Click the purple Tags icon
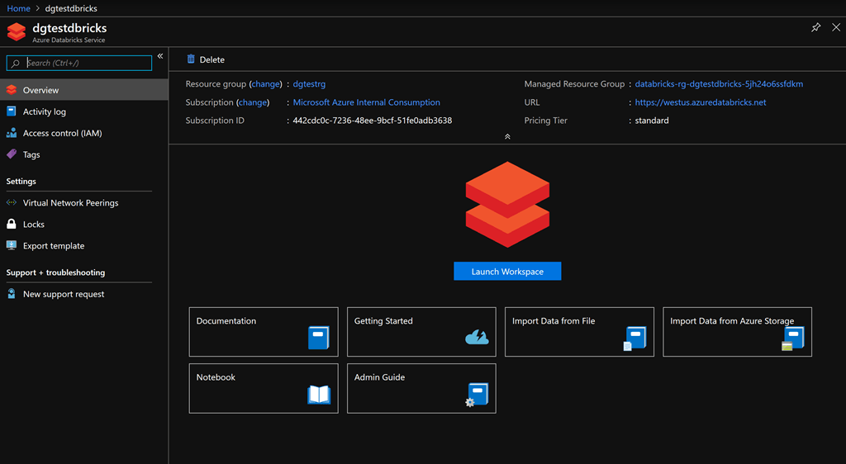Image resolution: width=846 pixels, height=464 pixels. (12, 154)
